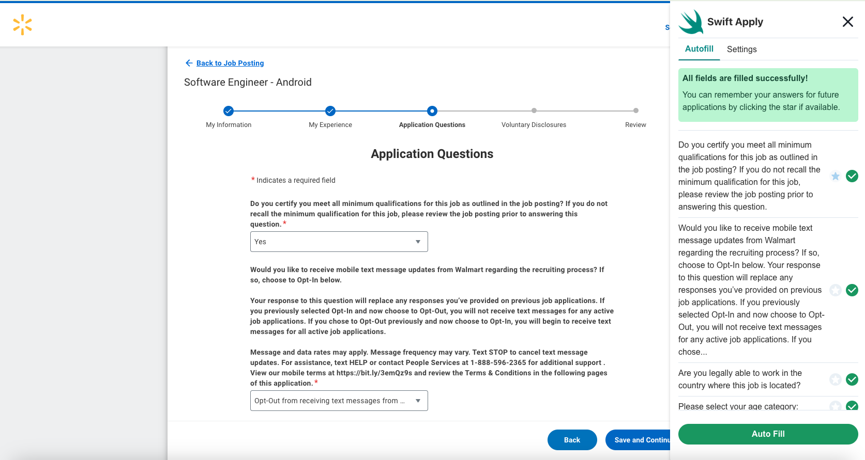865x460 pixels.
Task: Click the My Information completed step icon
Action: tap(229, 111)
